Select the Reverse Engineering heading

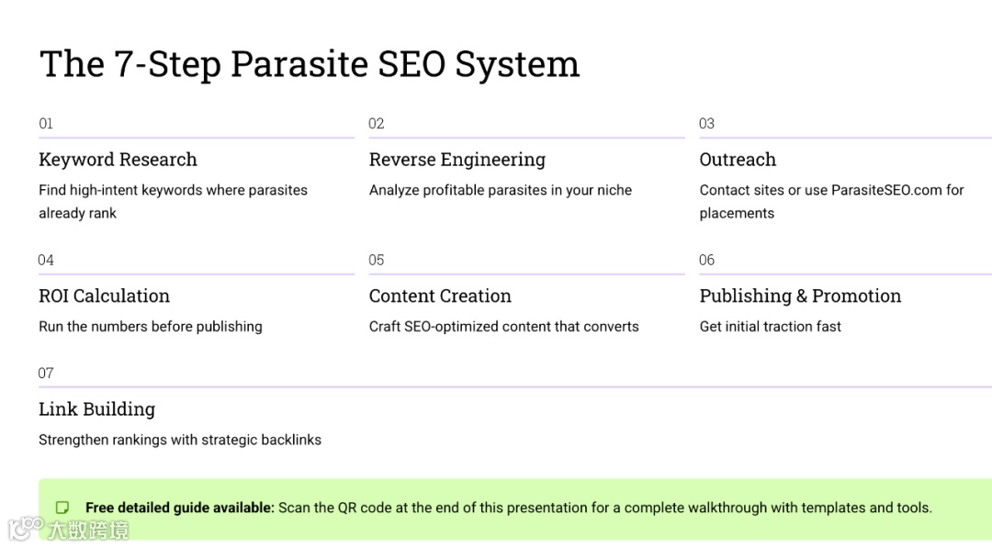[x=457, y=160]
